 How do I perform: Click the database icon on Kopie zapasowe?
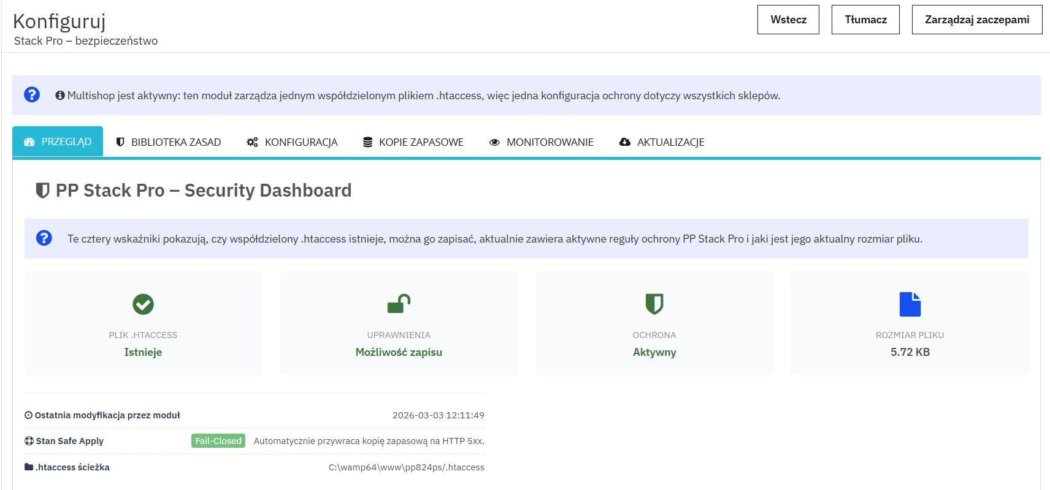pos(367,142)
